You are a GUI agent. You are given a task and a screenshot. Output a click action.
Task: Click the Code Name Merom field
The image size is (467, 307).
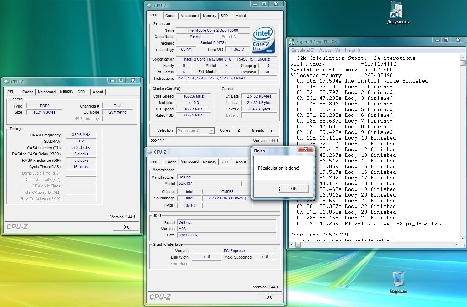click(195, 37)
